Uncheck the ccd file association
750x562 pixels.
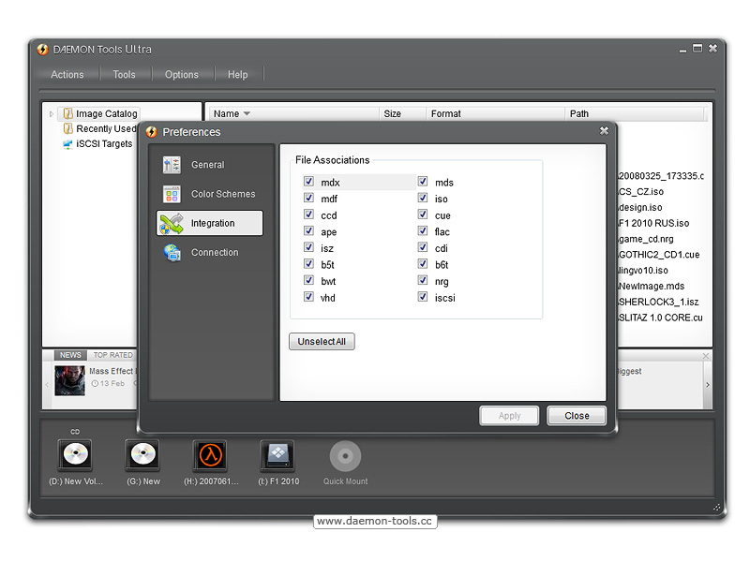click(x=309, y=214)
